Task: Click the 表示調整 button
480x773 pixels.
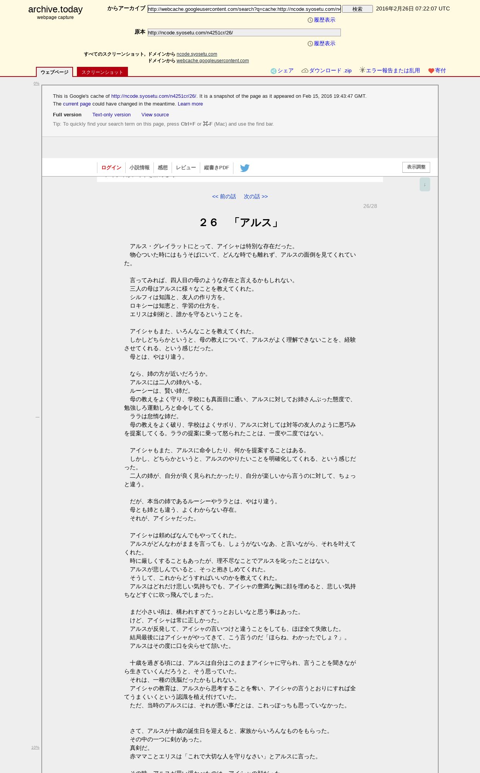Action: (x=416, y=167)
